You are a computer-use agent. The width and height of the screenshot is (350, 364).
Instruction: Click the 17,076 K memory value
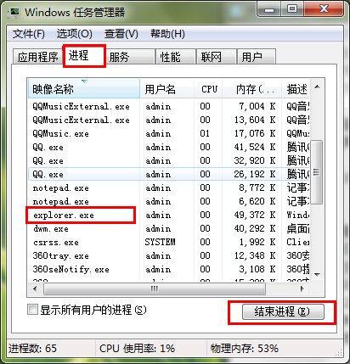click(x=255, y=133)
